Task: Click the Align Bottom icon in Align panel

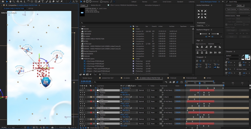Action: pos(220,47)
